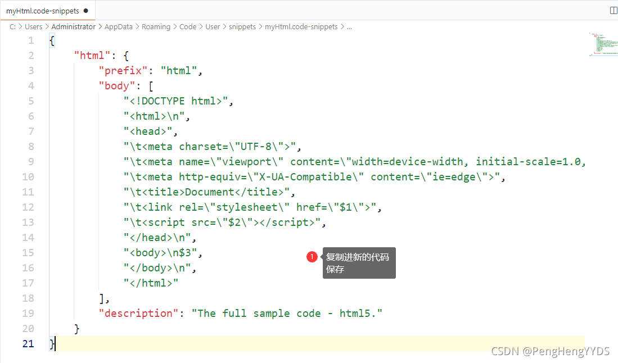Open the Roaming breadcrumb segment
This screenshot has height=363, width=618.
pos(156,27)
